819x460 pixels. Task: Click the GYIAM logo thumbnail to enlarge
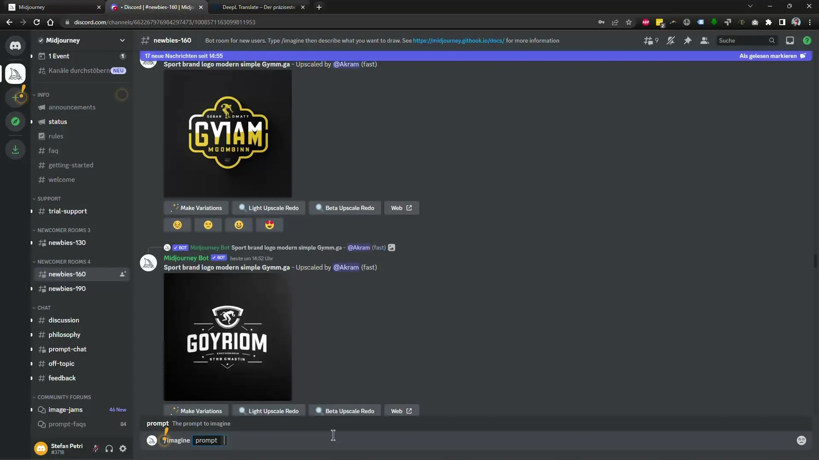point(228,132)
